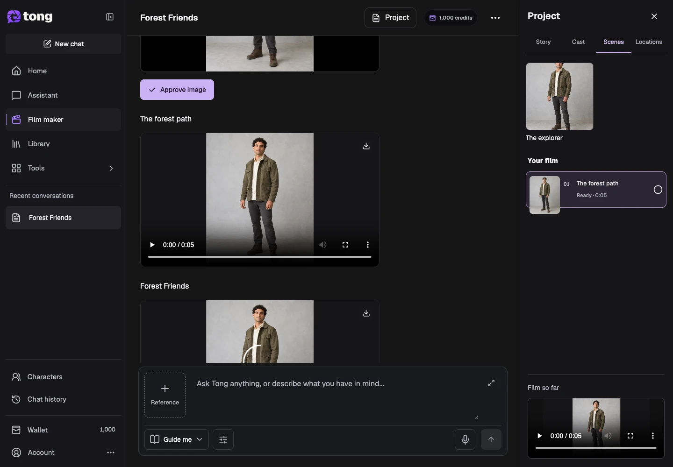The height and width of the screenshot is (467, 673).
Task: Open more options on Film so far preview
Action: pyautogui.click(x=653, y=436)
